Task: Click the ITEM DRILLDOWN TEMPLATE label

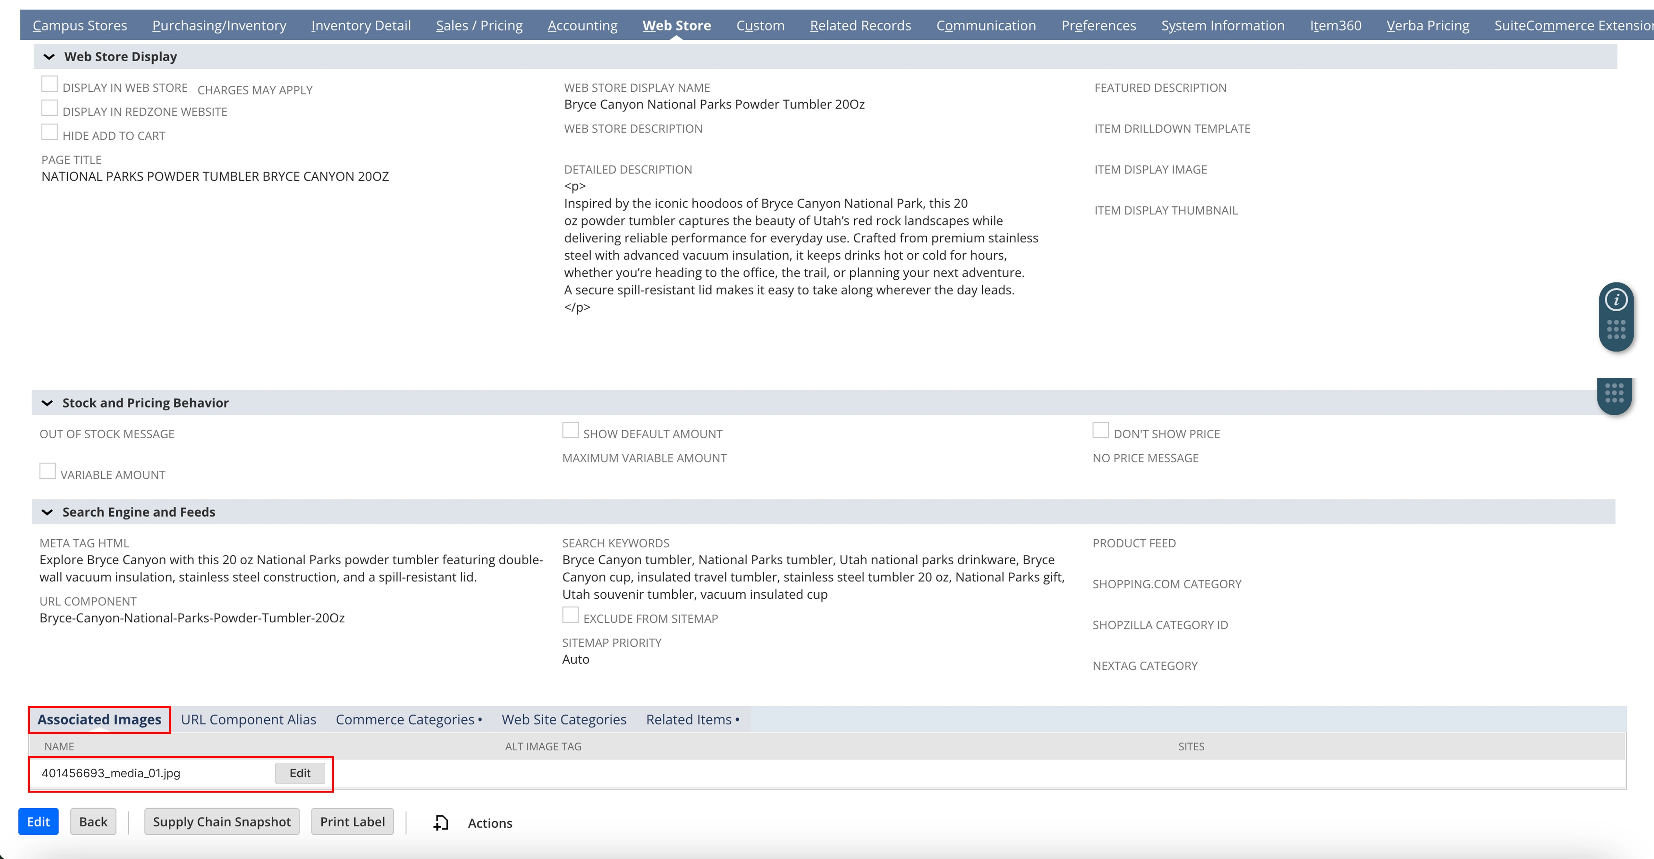Action: tap(1173, 128)
